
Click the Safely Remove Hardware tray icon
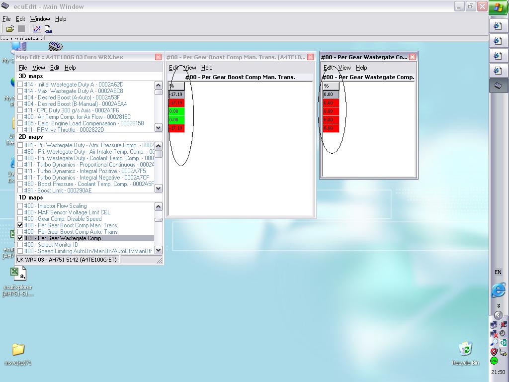point(503,352)
